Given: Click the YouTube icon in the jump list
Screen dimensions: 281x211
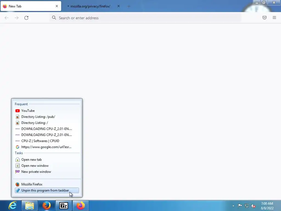Looking at the screenshot, I should pos(17,111).
